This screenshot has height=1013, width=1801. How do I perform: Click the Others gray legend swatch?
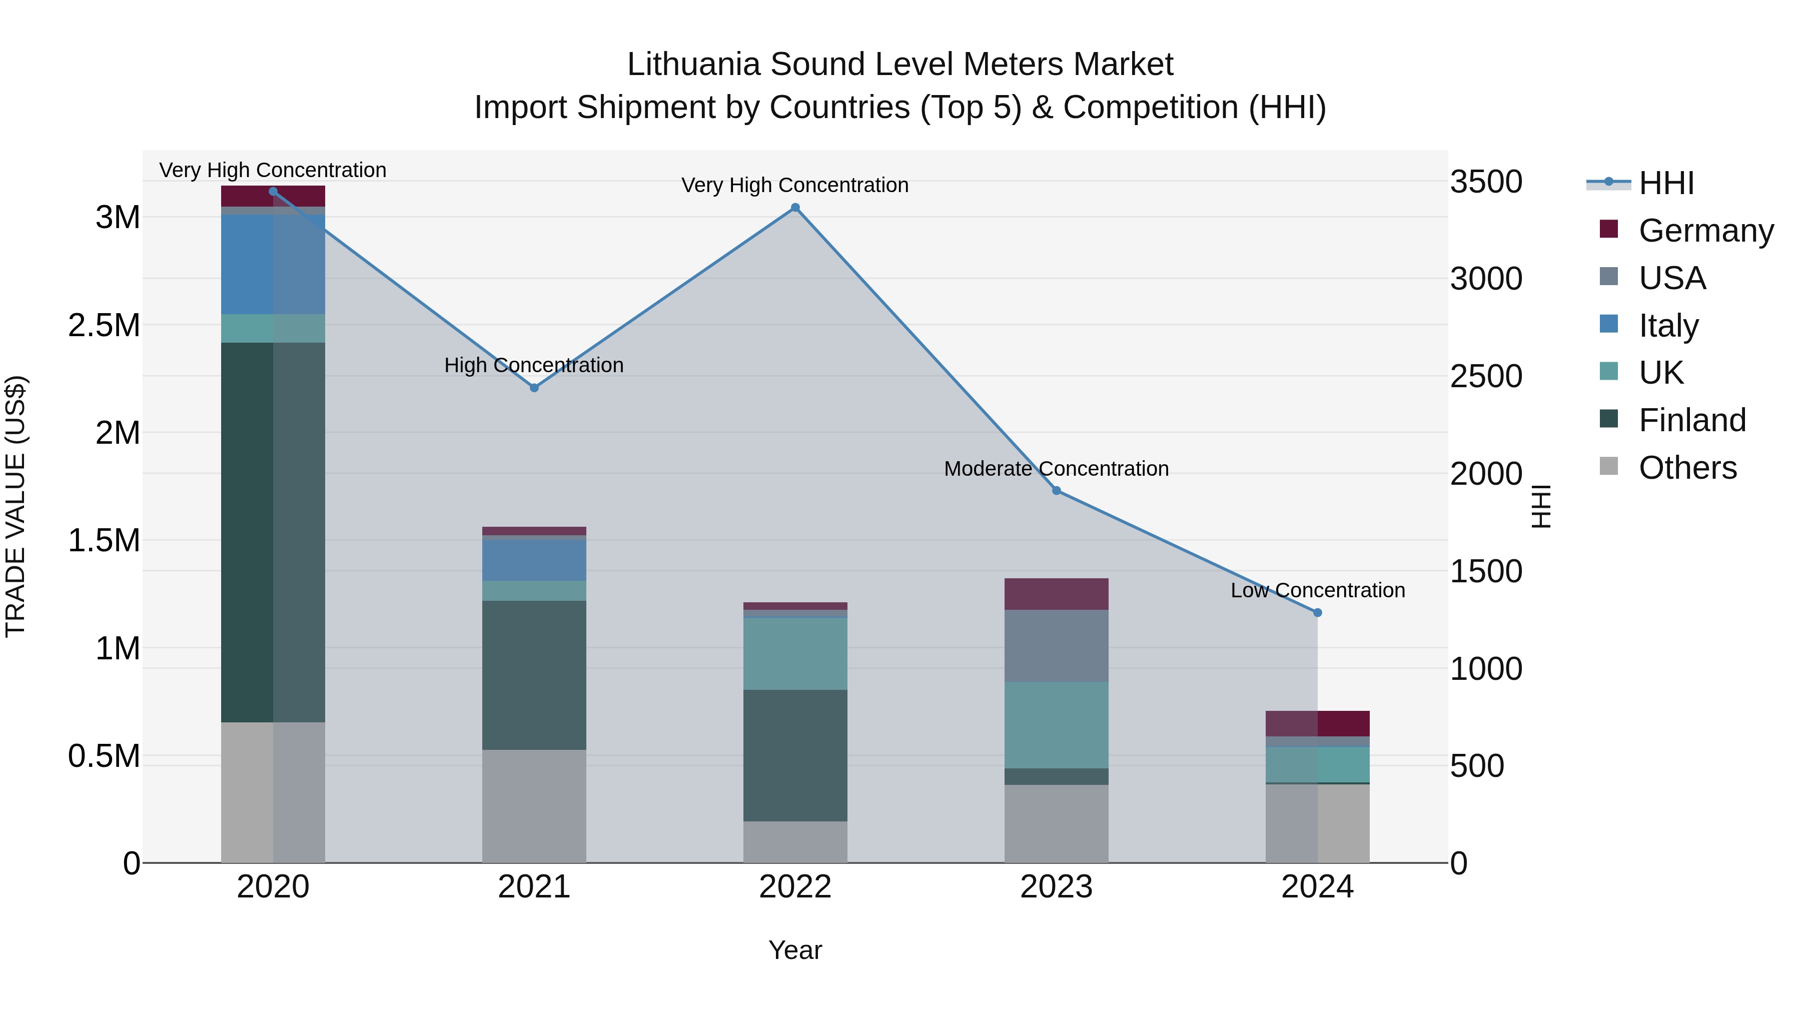1609,466
